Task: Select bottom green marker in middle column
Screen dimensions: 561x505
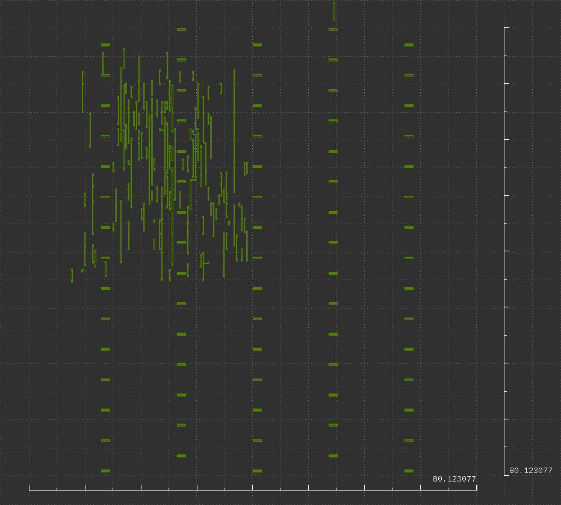Action: [x=257, y=471]
